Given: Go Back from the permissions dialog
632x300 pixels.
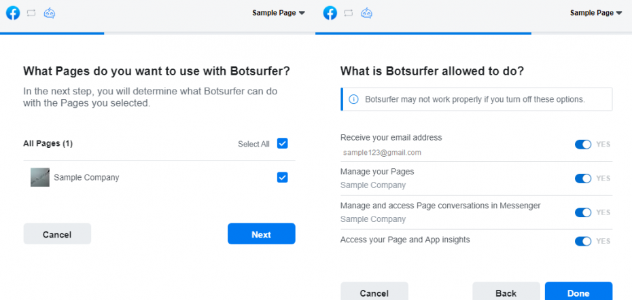Looking at the screenshot, I should tap(506, 291).
